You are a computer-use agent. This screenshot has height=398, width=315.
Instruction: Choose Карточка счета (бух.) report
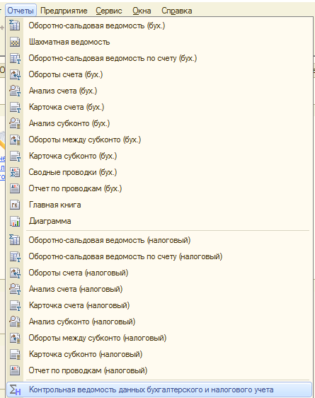click(159, 107)
